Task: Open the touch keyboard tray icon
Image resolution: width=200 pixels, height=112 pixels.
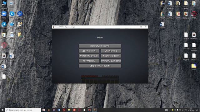Action: pyautogui.click(x=166, y=110)
